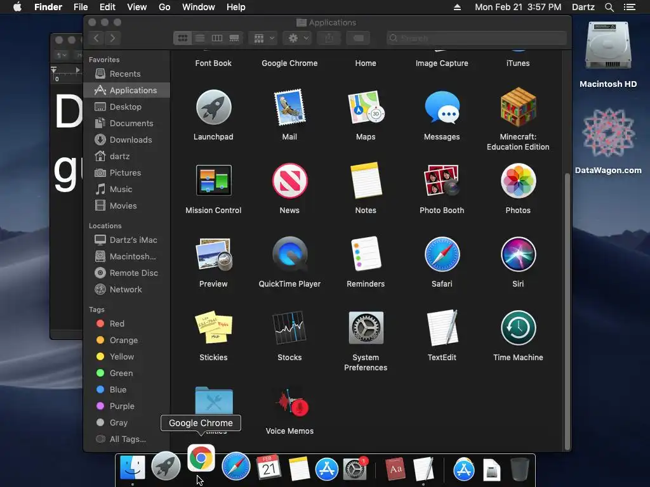
Task: Open the Edit menu
Action: 107,7
